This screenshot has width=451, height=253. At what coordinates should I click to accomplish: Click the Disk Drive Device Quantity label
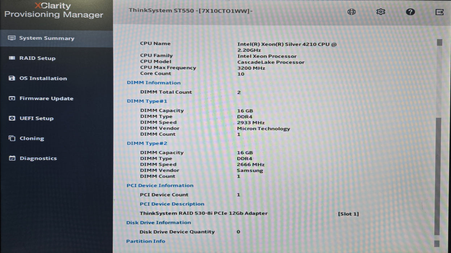click(x=177, y=232)
